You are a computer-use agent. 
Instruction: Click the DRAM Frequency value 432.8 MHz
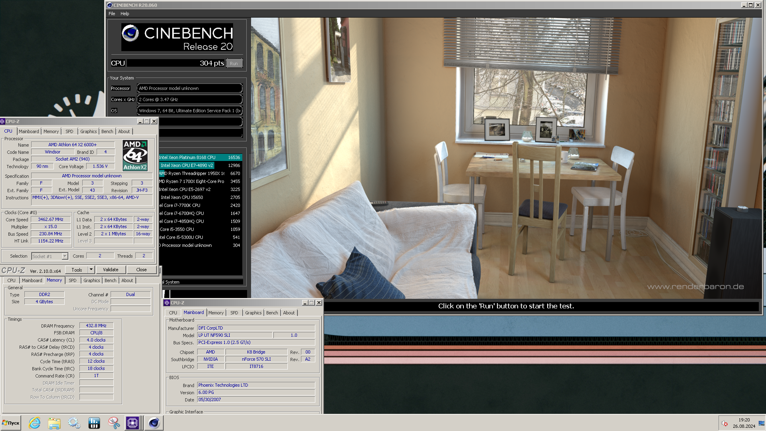point(96,326)
